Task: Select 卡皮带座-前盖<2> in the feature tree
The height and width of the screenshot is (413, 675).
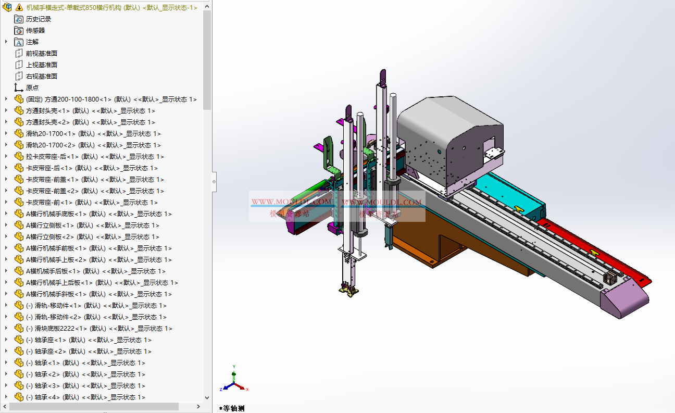Action: pos(94,191)
